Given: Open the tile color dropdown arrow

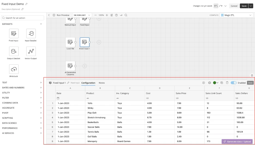Looking at the screenshot, I should pos(217,83).
